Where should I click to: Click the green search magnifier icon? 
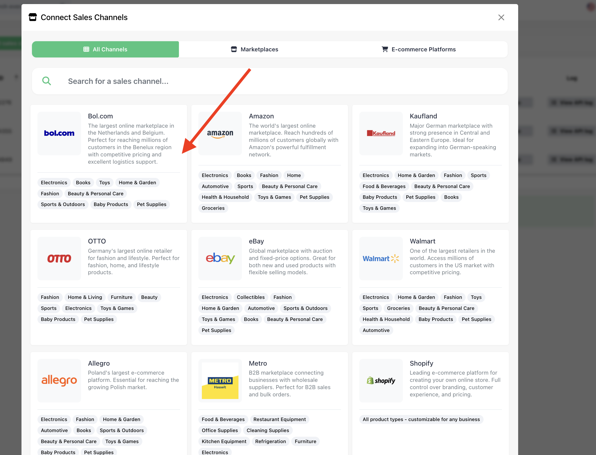pyautogui.click(x=46, y=81)
